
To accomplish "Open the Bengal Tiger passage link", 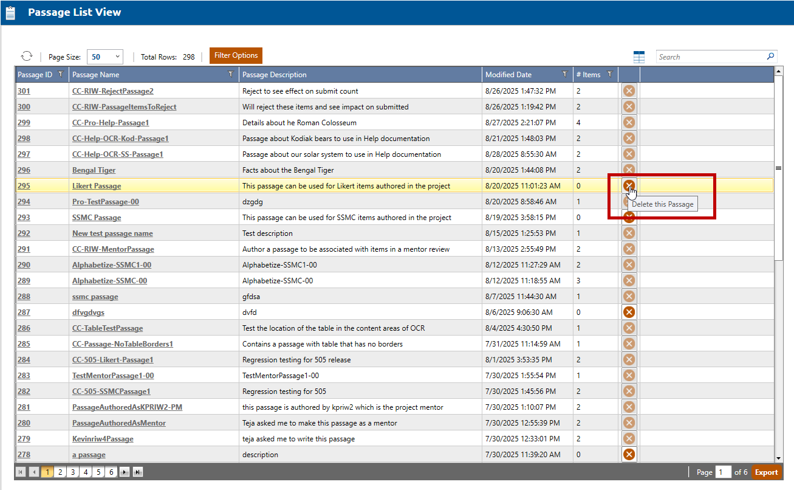I will tap(94, 170).
